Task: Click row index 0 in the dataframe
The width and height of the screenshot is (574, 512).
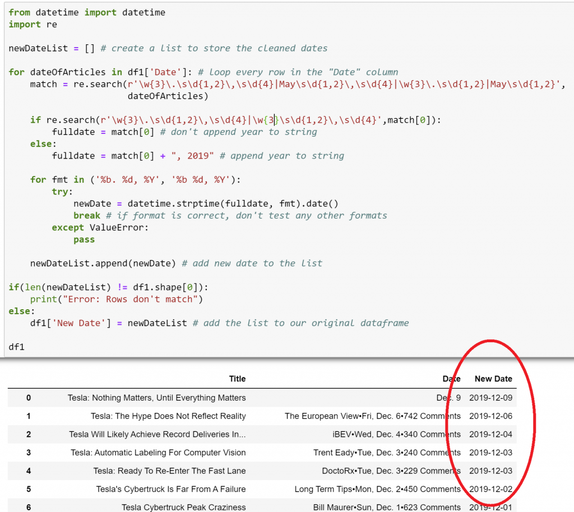Action: pyautogui.click(x=29, y=398)
